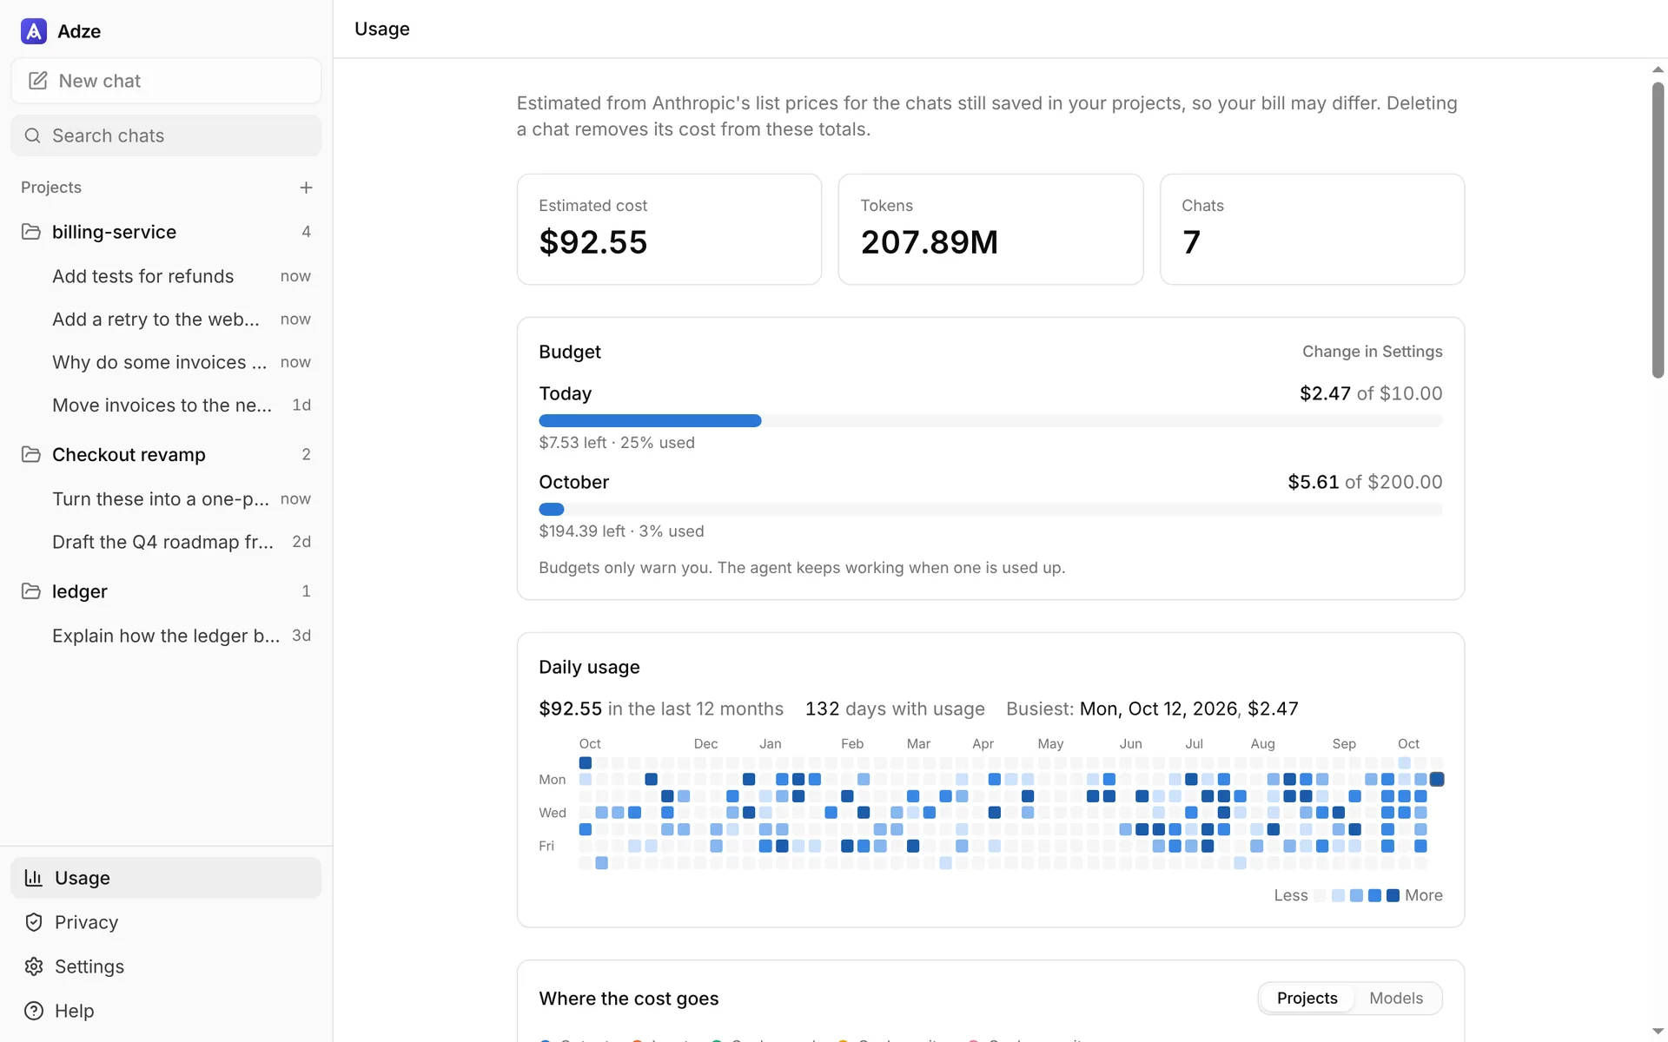
Task: Click the scrollbar up arrow
Action: coord(1658,69)
